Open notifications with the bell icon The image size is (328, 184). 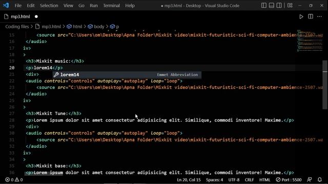[x=320, y=179]
